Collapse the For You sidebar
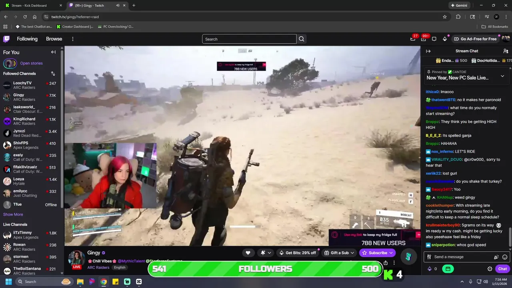Viewport: 512px width, 288px height. (53, 52)
